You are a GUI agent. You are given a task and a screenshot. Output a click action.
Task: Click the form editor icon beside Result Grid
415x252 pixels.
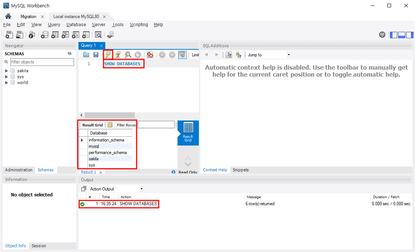tap(110, 125)
